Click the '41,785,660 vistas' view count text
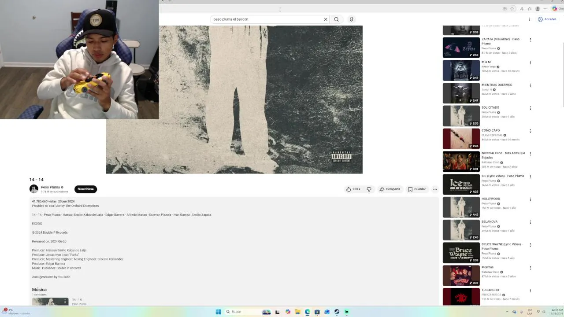The image size is (564, 317). (x=44, y=201)
